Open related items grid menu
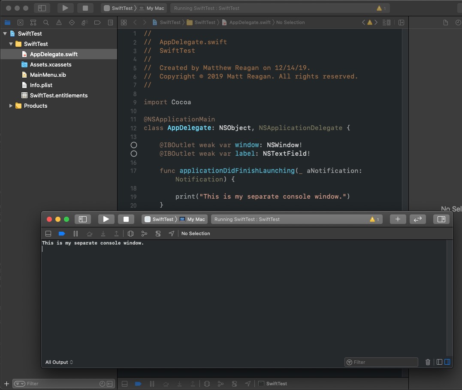462x390 pixels. pyautogui.click(x=124, y=22)
